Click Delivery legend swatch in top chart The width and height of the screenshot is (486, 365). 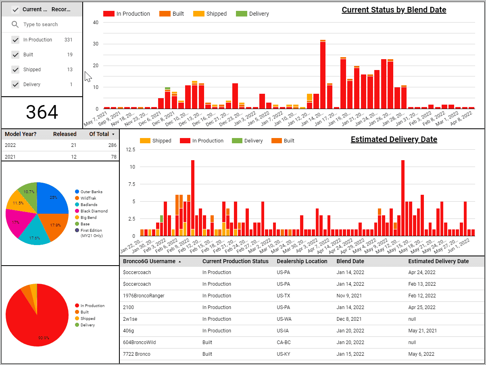tap(242, 14)
